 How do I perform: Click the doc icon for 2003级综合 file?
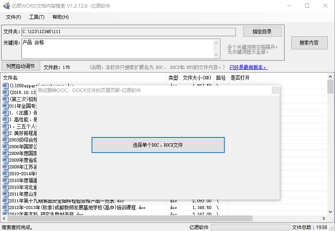point(5,140)
